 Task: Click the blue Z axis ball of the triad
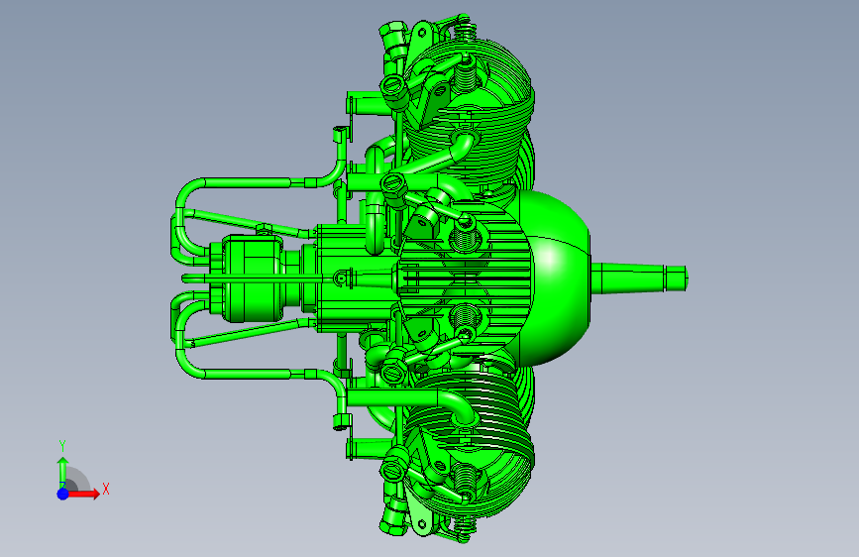(62, 494)
